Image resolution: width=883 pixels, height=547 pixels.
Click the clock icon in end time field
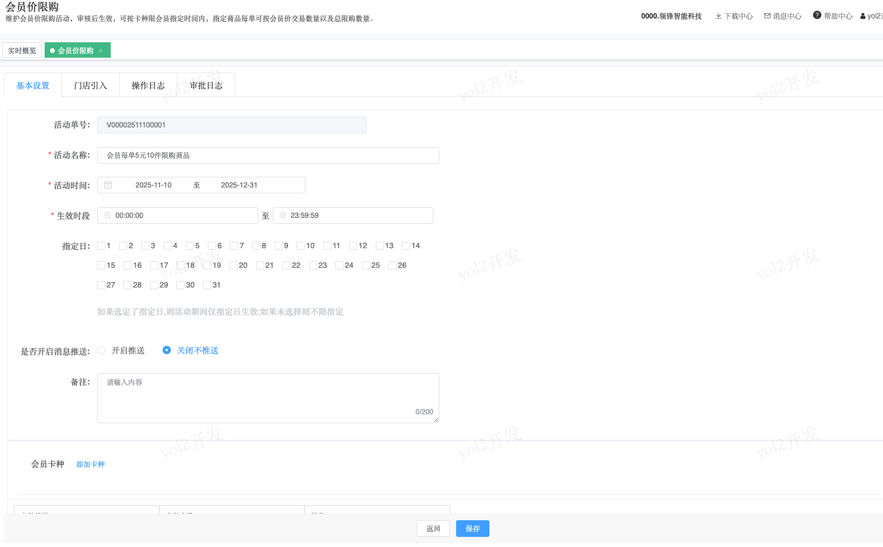tap(283, 215)
